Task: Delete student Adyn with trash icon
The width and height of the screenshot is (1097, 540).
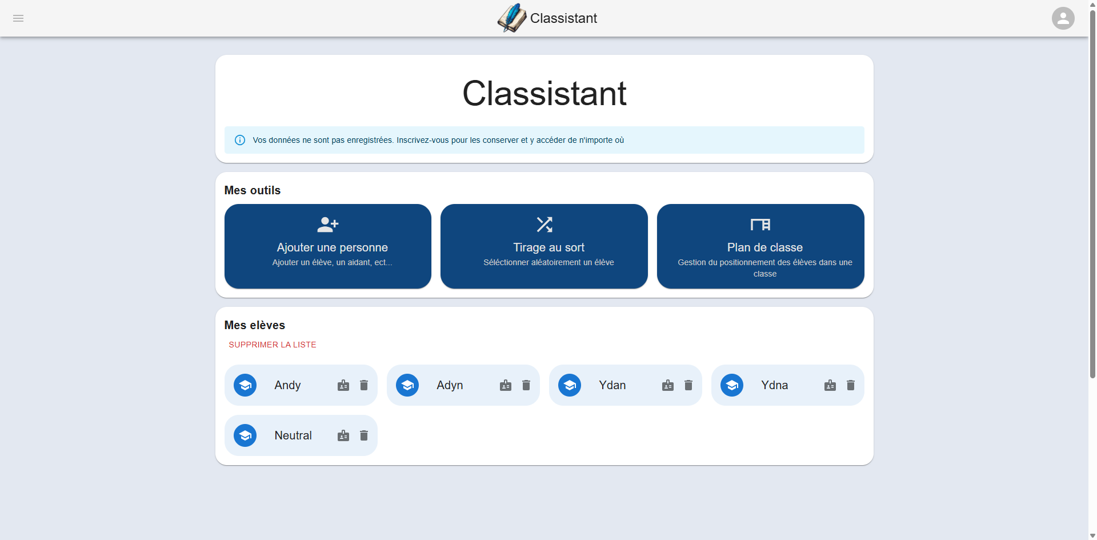Action: click(x=526, y=385)
